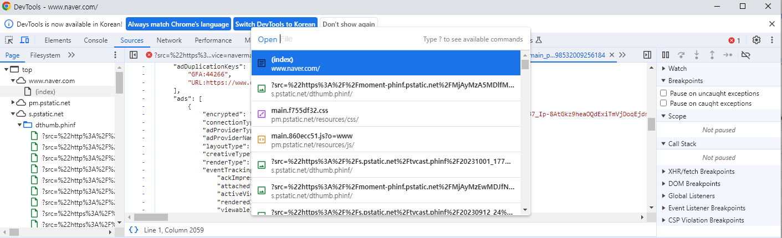The image size is (782, 238).
Task: Click the Step over next function icon
Action: tap(681, 55)
